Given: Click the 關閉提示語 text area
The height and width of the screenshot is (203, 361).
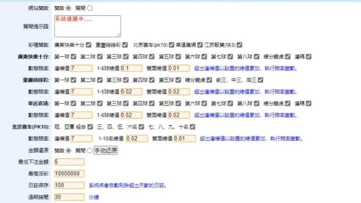Looking at the screenshot, I should [87, 26].
